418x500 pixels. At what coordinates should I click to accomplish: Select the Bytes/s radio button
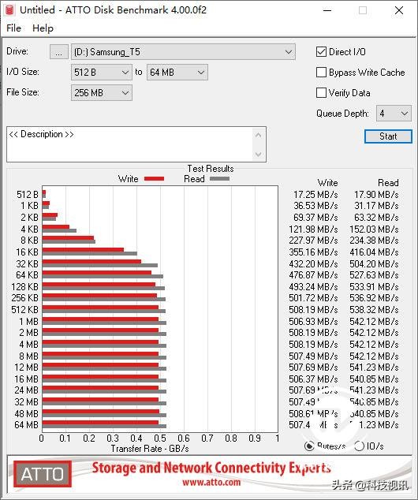pos(309,446)
